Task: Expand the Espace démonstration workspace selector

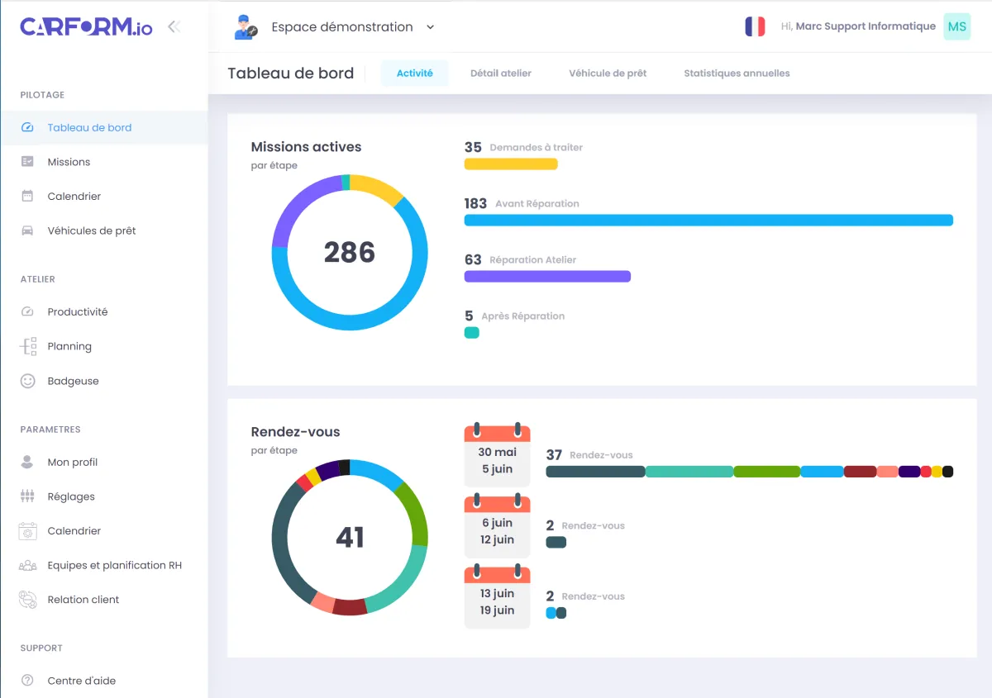Action: point(430,26)
